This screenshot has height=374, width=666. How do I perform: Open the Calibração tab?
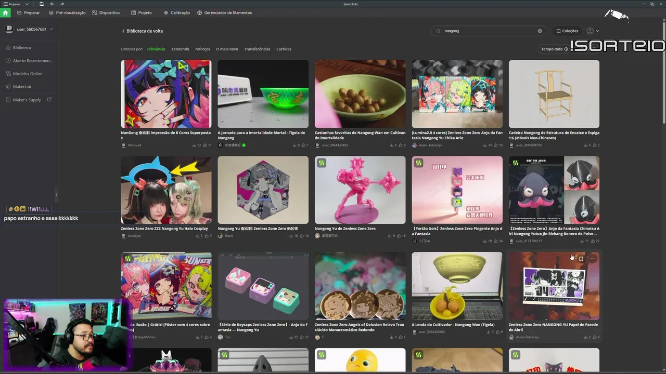coord(177,12)
